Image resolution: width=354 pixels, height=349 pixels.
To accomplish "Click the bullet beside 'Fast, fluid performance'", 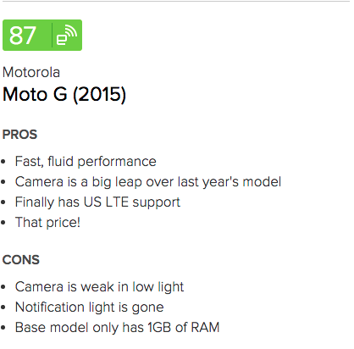I will pyautogui.click(x=3, y=162).
